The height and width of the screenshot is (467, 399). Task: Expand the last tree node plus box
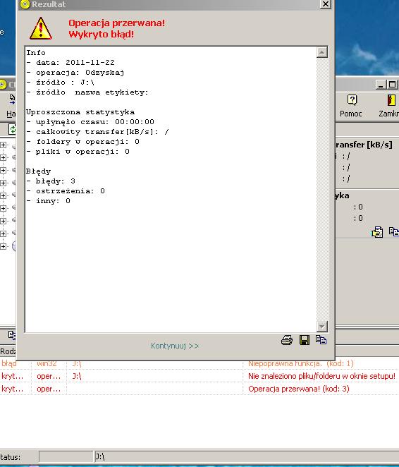pos(3,247)
